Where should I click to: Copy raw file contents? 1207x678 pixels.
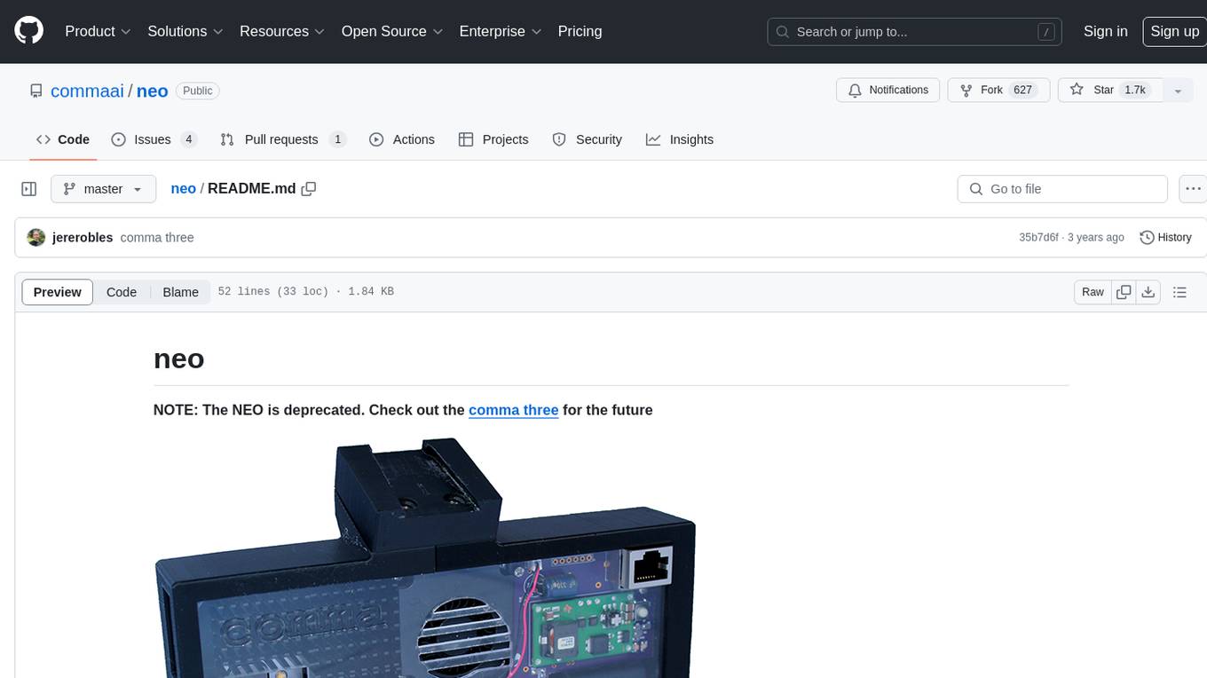[1124, 292]
